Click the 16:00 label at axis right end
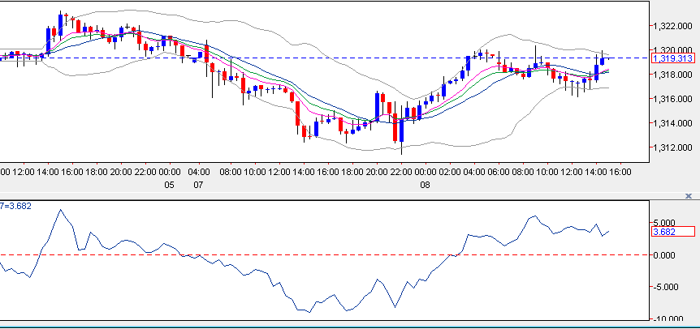700x329 pixels. pos(620,172)
